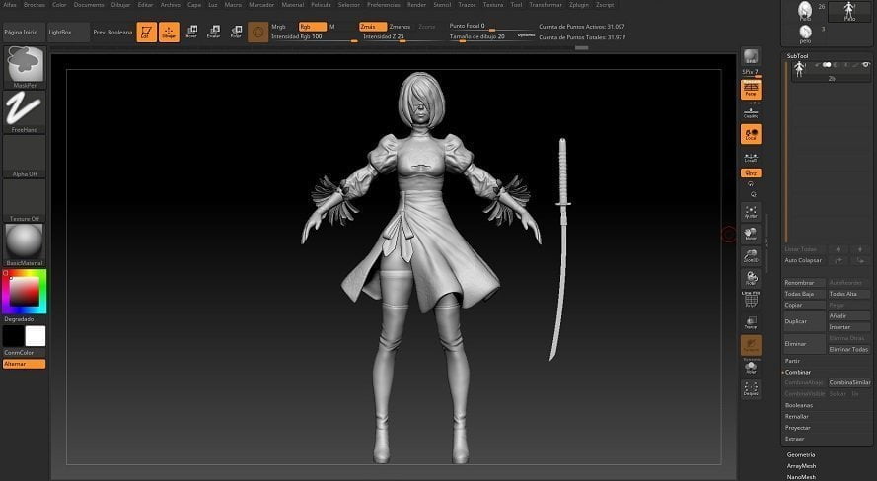The width and height of the screenshot is (877, 481).
Task: Click the Aislar (Solo) icon
Action: pyautogui.click(x=751, y=367)
